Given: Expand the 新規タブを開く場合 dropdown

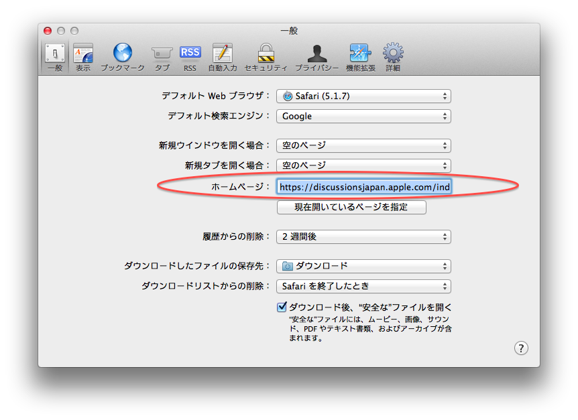Looking at the screenshot, I should [363, 165].
